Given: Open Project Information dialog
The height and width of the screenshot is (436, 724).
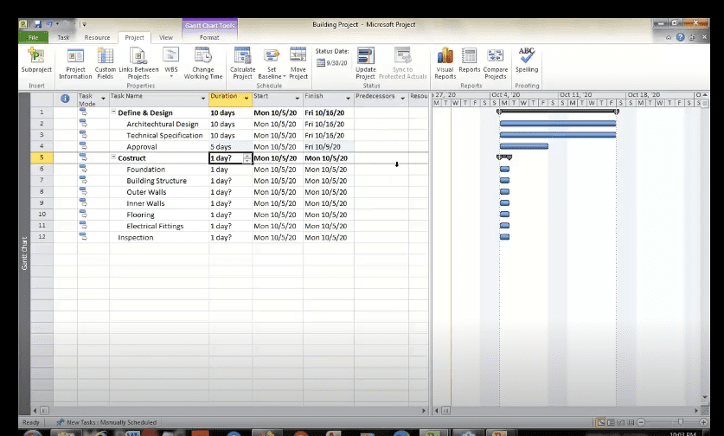Looking at the screenshot, I should pos(75,63).
